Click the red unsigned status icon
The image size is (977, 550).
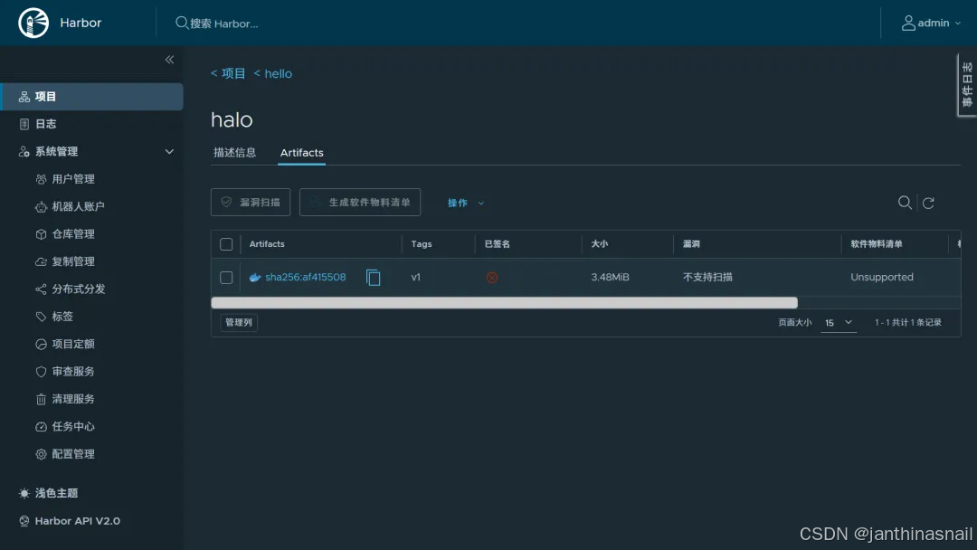(492, 278)
